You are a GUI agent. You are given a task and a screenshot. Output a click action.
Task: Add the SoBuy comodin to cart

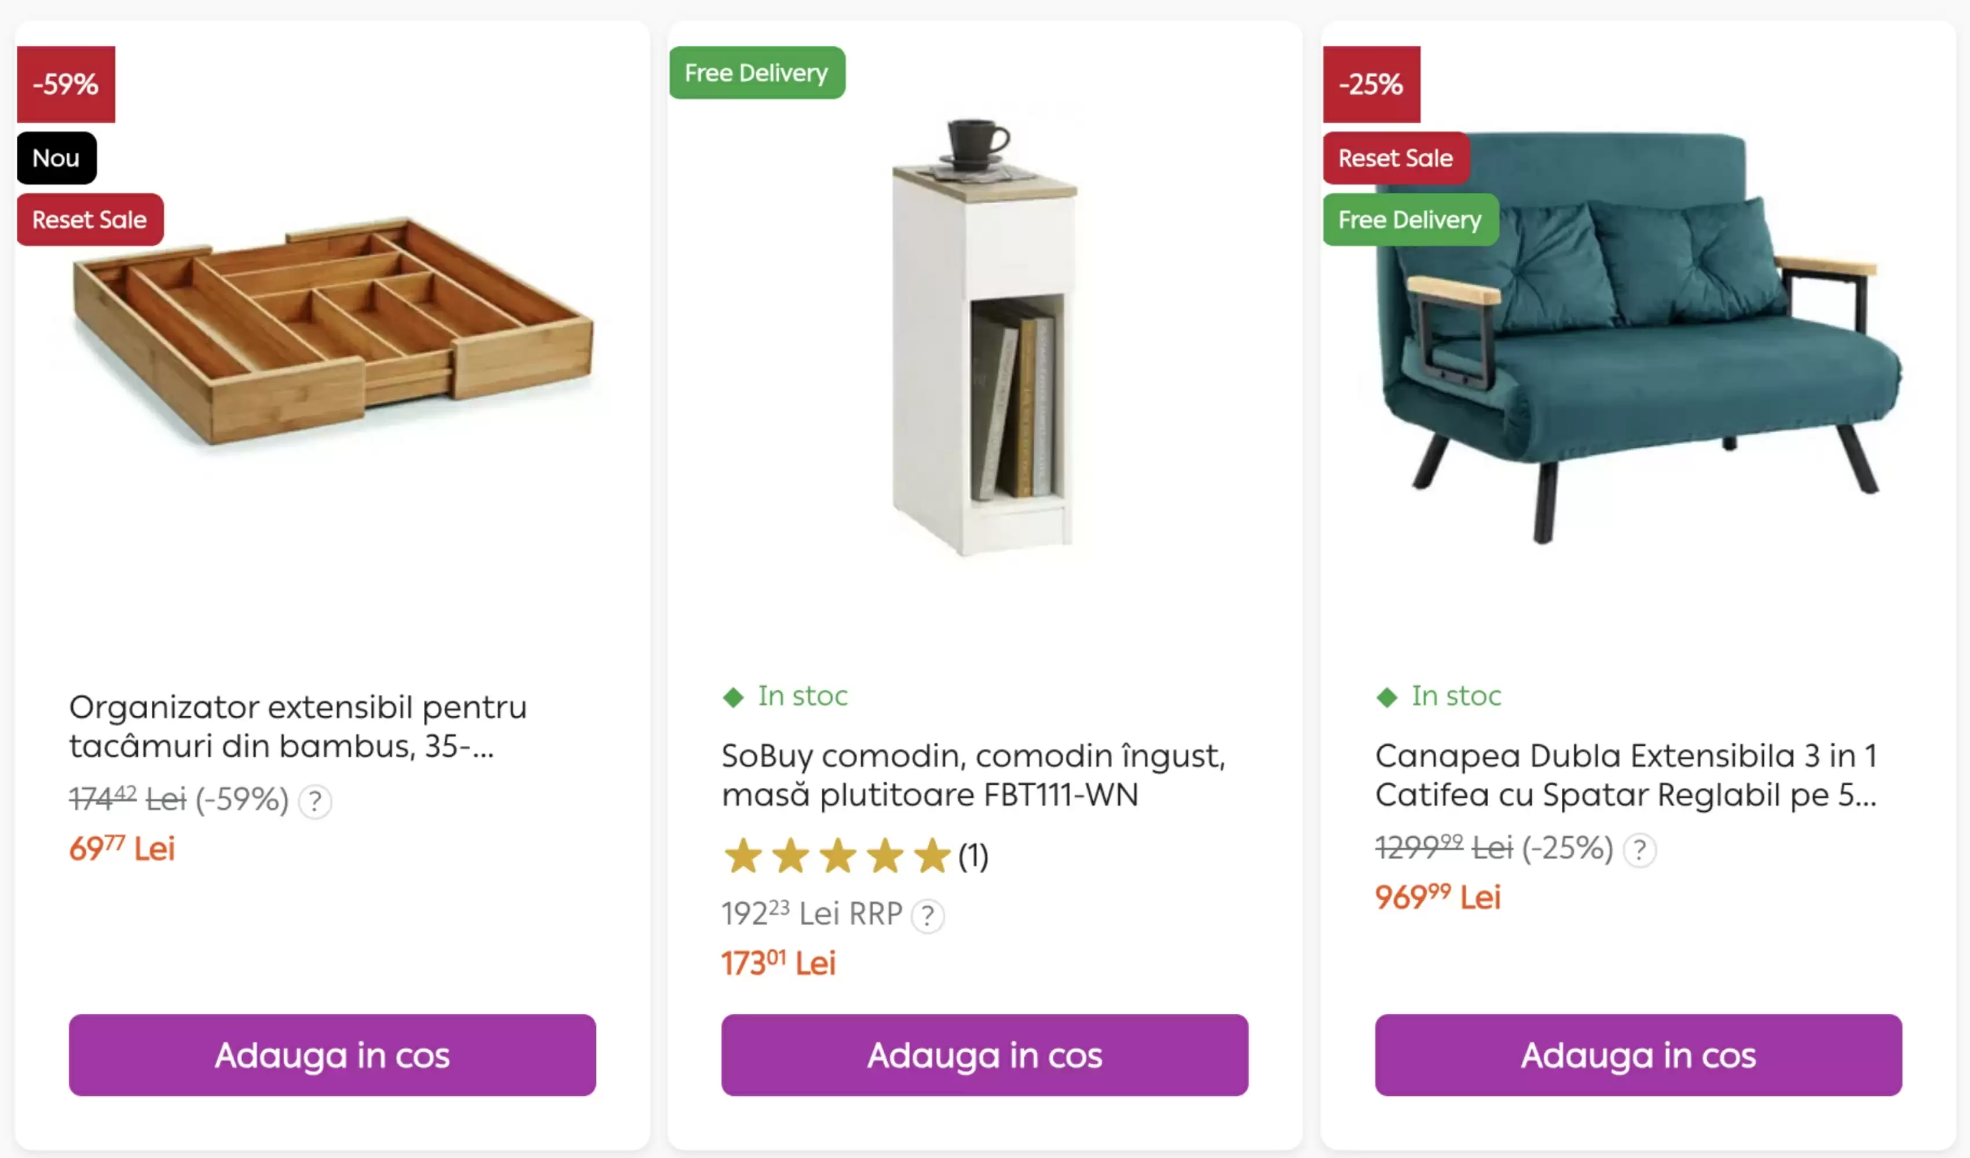(x=984, y=1055)
